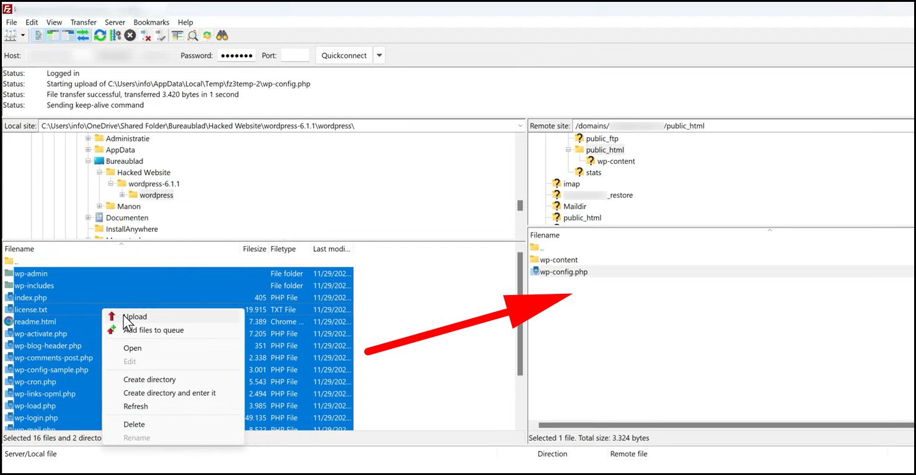
Task: Collapse the Bureaublad tree node
Action: point(89,161)
